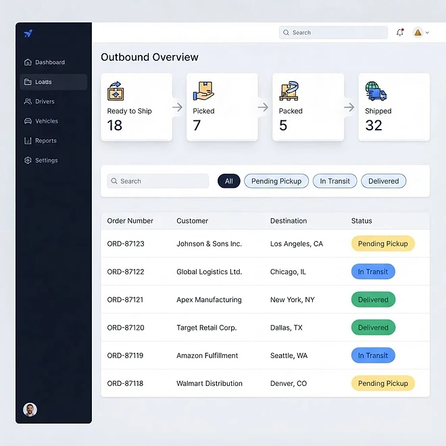
Task: Select the Loads folder icon
Action: (x=28, y=82)
